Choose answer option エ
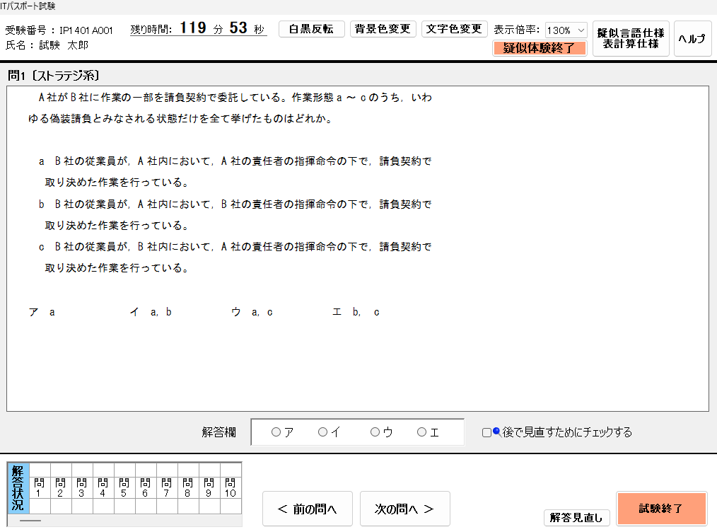 [421, 432]
